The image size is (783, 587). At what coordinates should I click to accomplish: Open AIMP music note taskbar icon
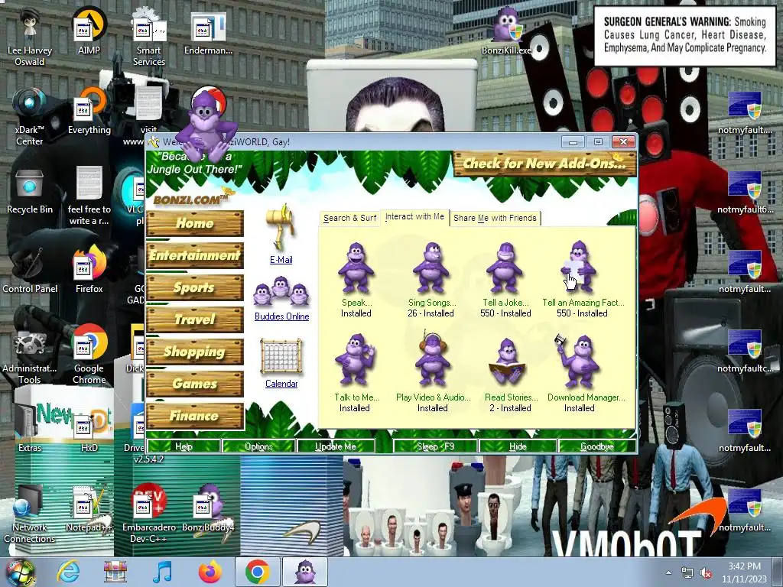(162, 572)
